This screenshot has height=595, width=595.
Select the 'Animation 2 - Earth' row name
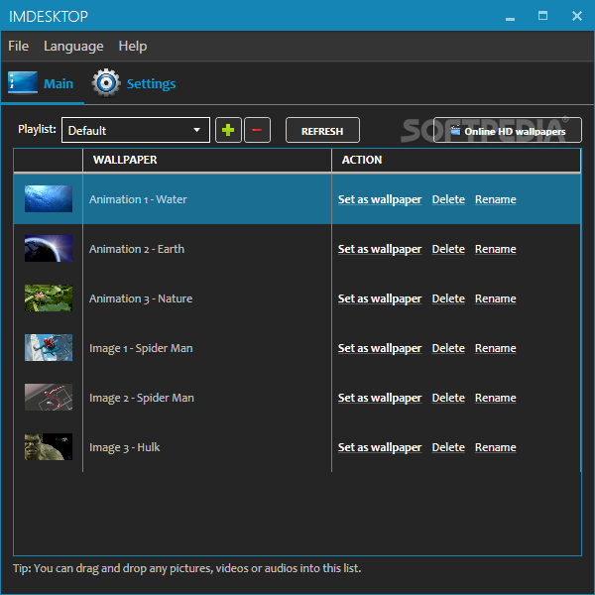[137, 249]
